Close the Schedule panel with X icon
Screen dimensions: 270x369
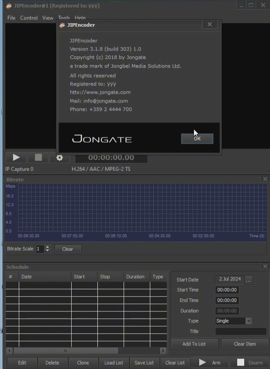[x=265, y=266]
